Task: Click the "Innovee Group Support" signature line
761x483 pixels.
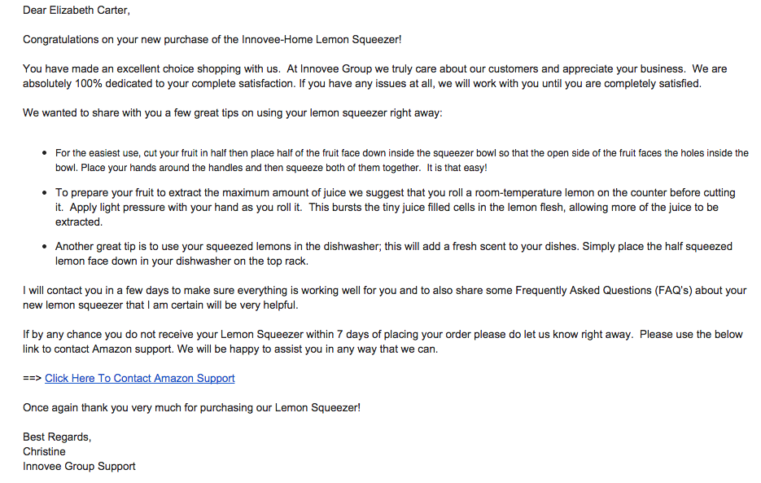Action: (79, 466)
